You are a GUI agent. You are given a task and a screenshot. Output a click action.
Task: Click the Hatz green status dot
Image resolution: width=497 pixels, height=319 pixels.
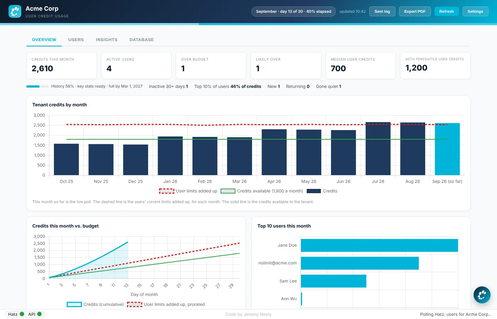pos(22,314)
